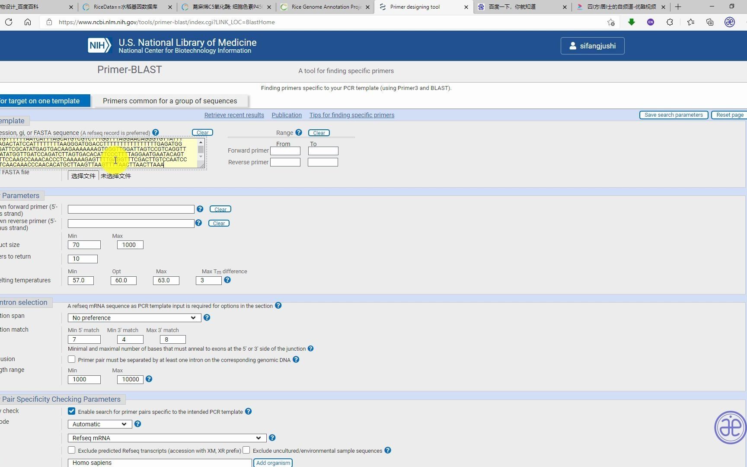Clear the own forward primer field
Viewport: 747px width, 467px height.
(220, 209)
